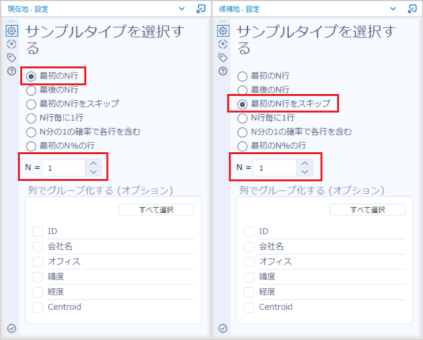423x340 pixels.
Task: Open navigation icon in 候補地 panel sidebar
Action: [x=223, y=44]
